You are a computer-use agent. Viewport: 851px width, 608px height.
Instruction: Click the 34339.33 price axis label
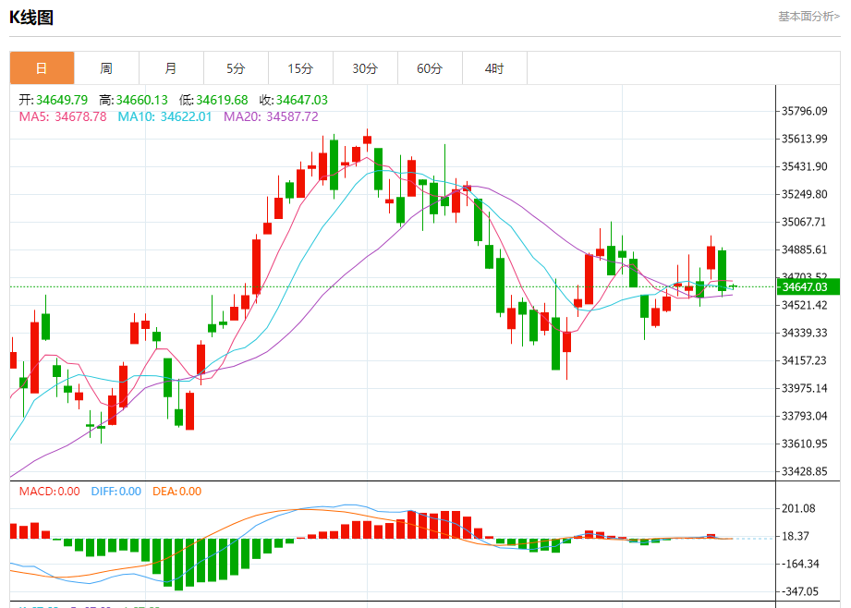pos(804,333)
